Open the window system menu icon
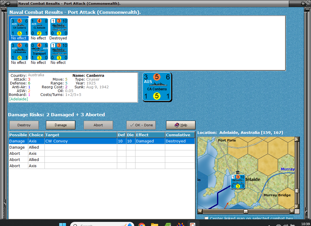Screen dimensions: 311x226 tap(8, 3)
